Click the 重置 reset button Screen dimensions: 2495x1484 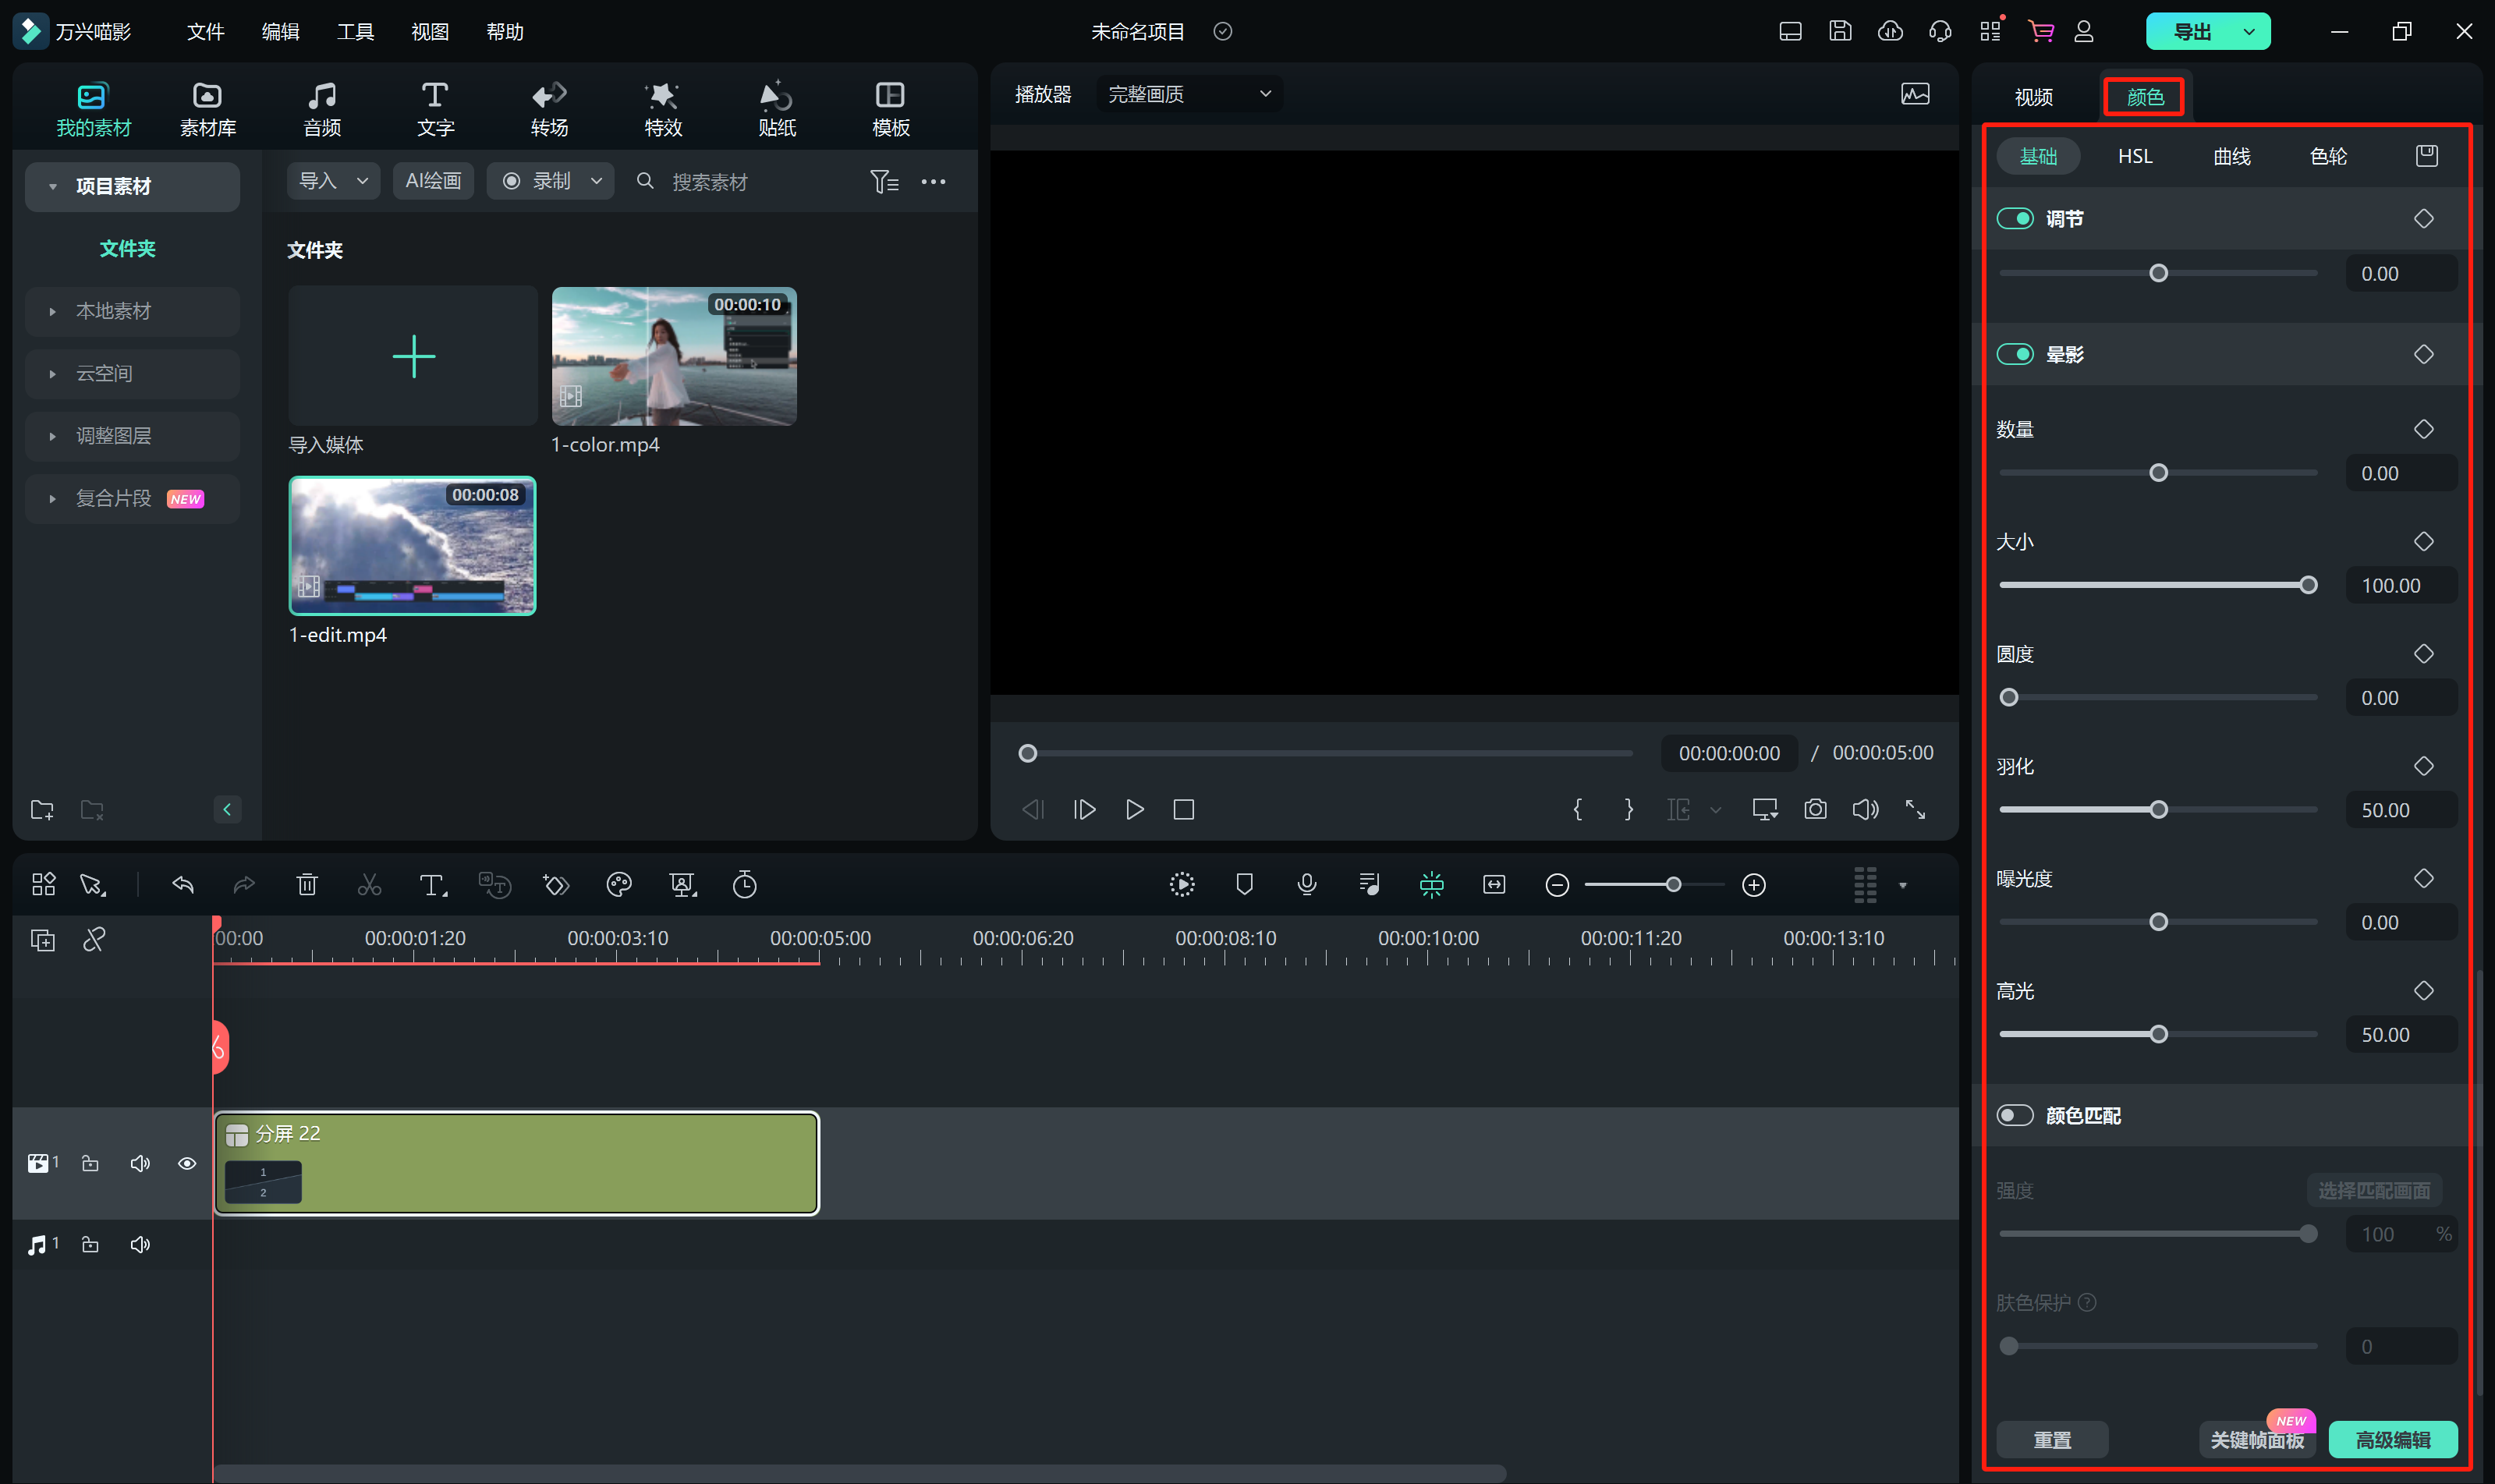click(2052, 1439)
